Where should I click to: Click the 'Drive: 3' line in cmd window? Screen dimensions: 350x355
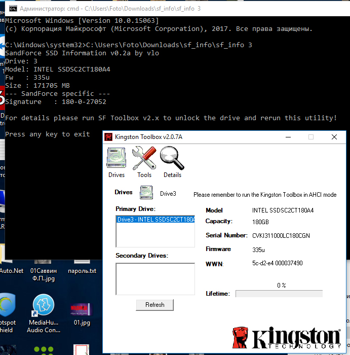pos(21,61)
